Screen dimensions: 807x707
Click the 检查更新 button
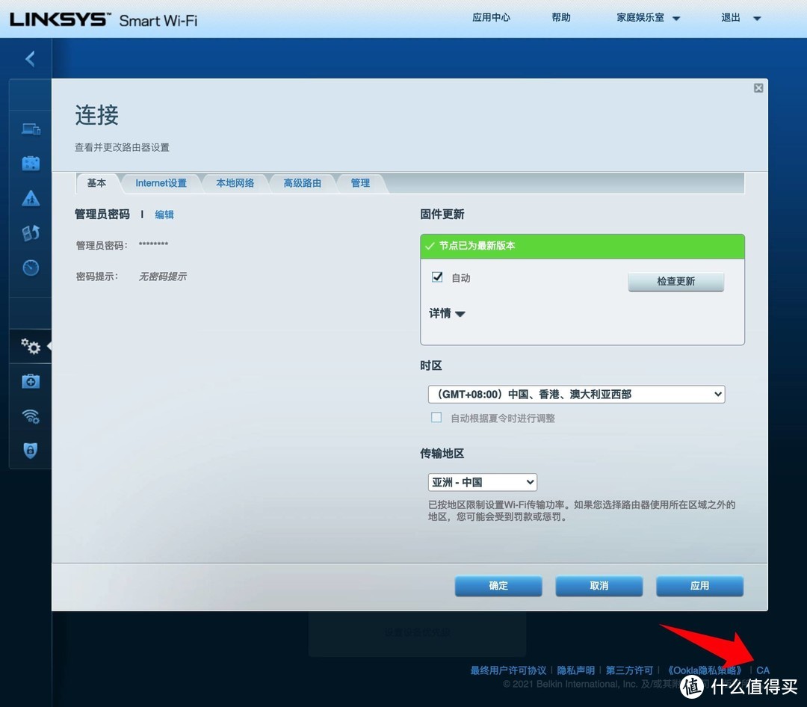[675, 282]
